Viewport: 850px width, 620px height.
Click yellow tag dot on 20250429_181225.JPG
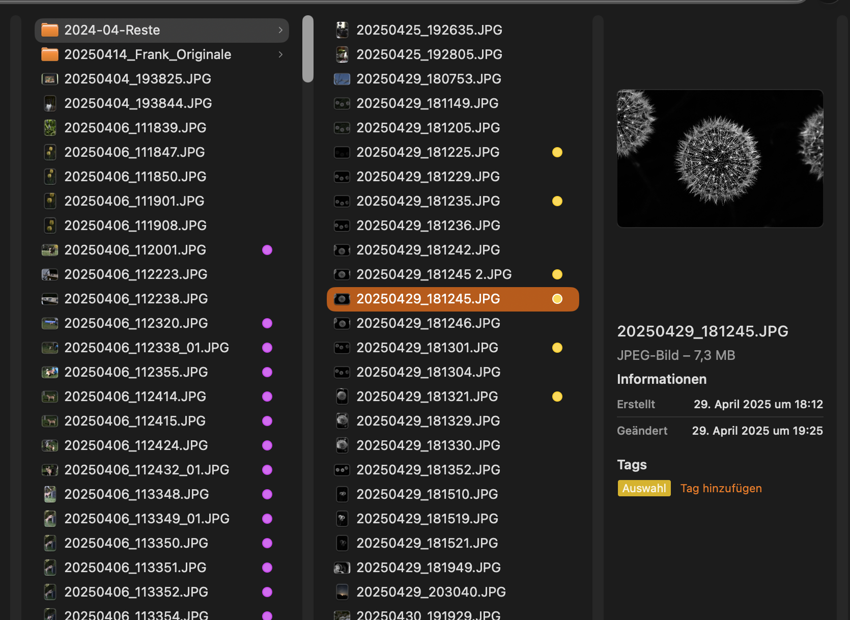pyautogui.click(x=557, y=152)
